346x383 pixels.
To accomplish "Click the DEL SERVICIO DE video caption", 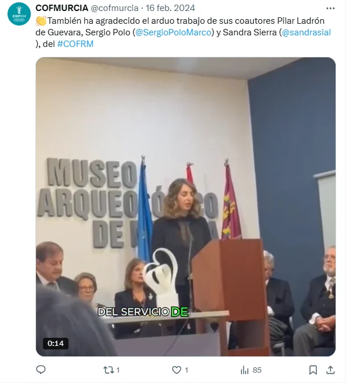I will [143, 312].
